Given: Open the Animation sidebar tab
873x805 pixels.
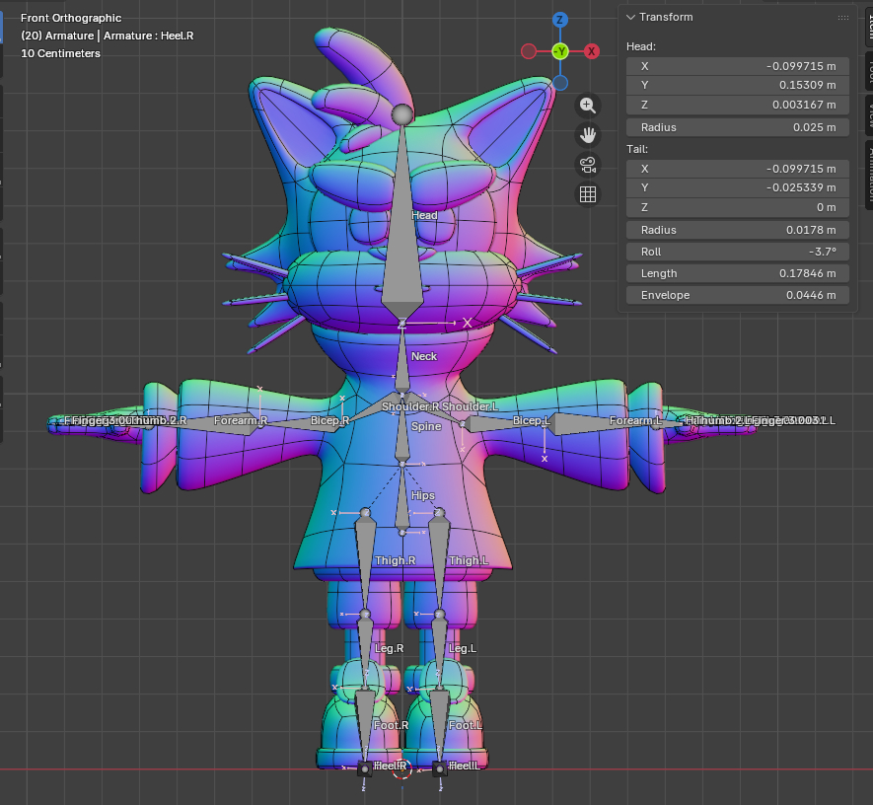Looking at the screenshot, I should coord(867,168).
